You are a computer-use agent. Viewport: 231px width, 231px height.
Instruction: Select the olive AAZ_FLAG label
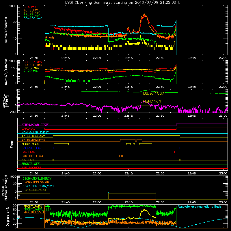coord(28,160)
